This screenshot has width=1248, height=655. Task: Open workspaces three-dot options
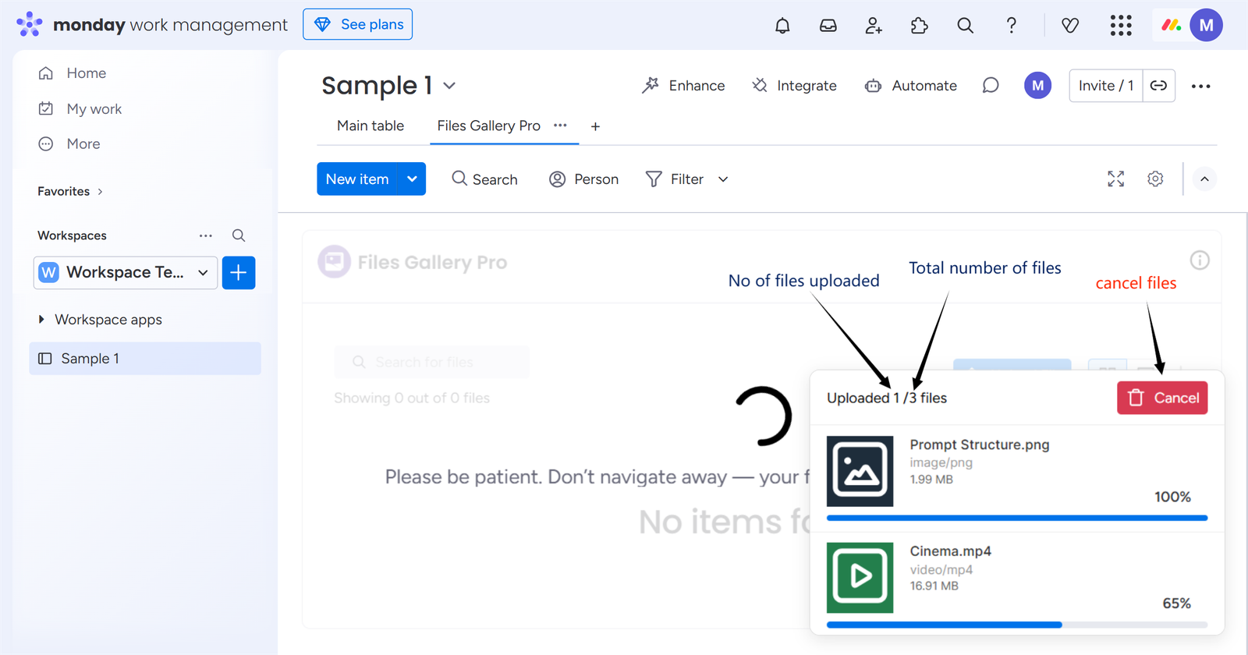pos(206,235)
